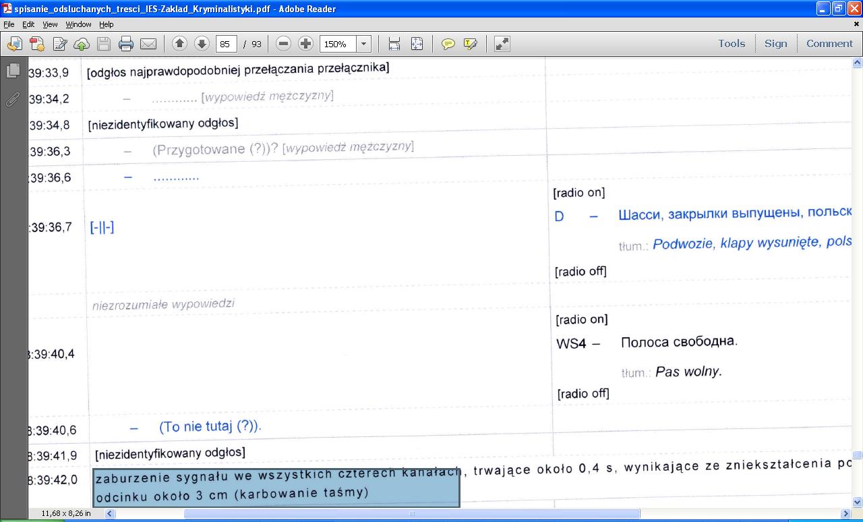Viewport: 863px width, 522px height.
Task: Click the timestamp 39:36,7
Action: point(50,227)
